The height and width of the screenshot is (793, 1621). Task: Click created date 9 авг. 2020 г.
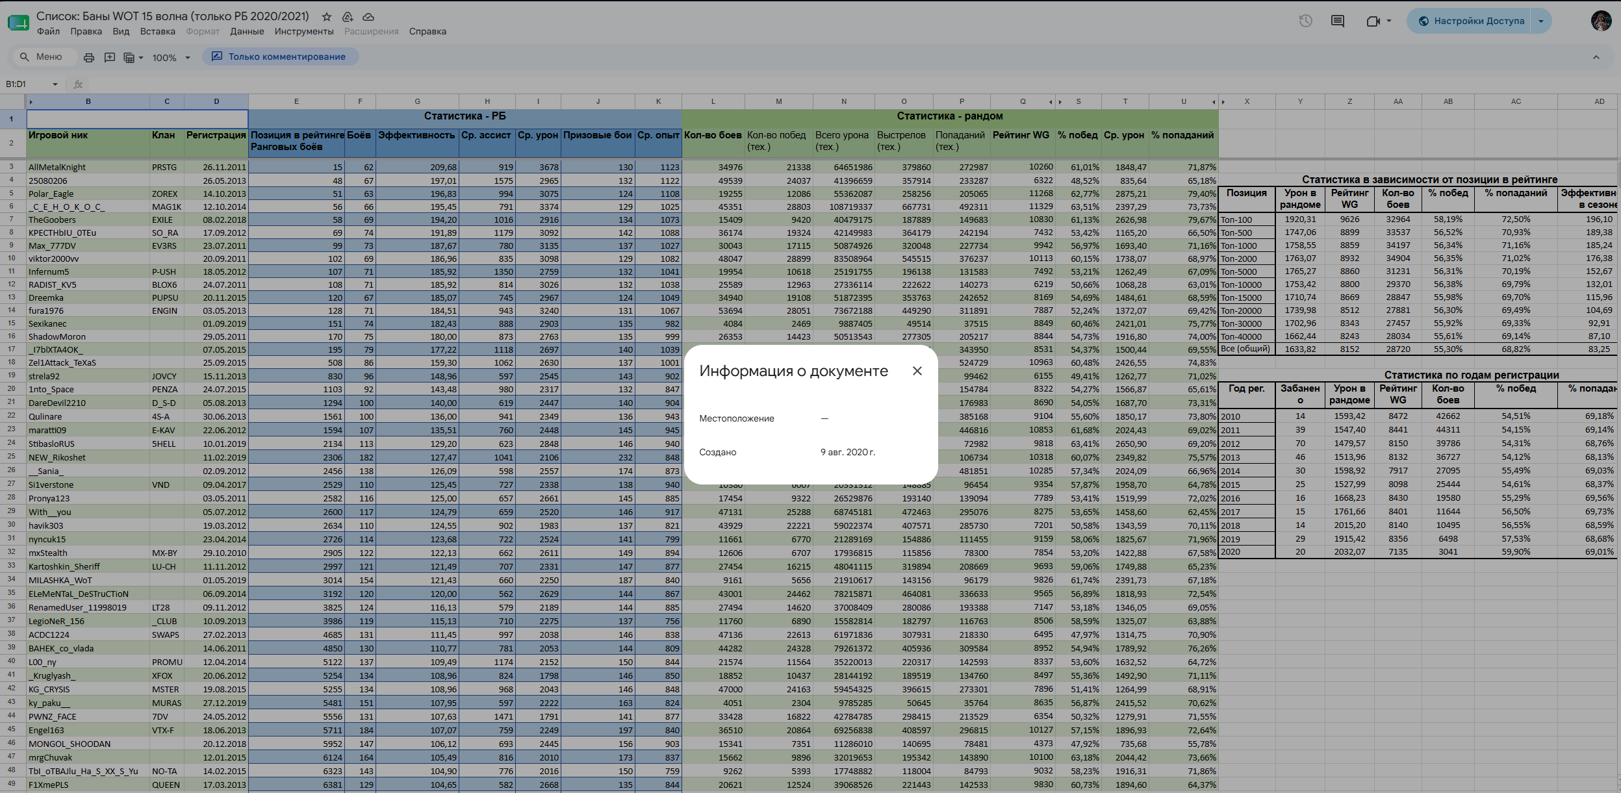point(847,452)
